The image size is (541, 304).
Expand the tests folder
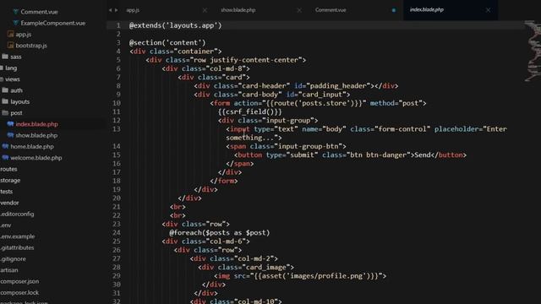pos(6,192)
